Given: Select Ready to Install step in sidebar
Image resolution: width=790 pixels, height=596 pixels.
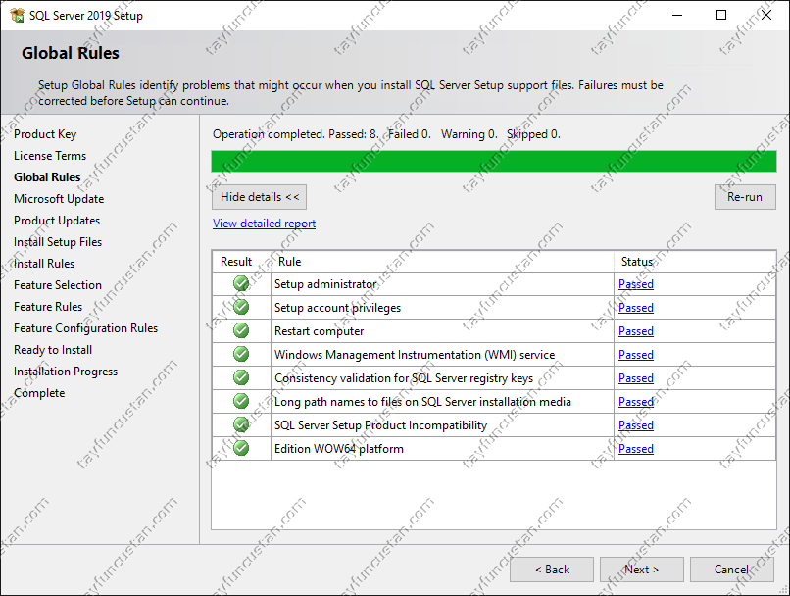Looking at the screenshot, I should pyautogui.click(x=53, y=350).
